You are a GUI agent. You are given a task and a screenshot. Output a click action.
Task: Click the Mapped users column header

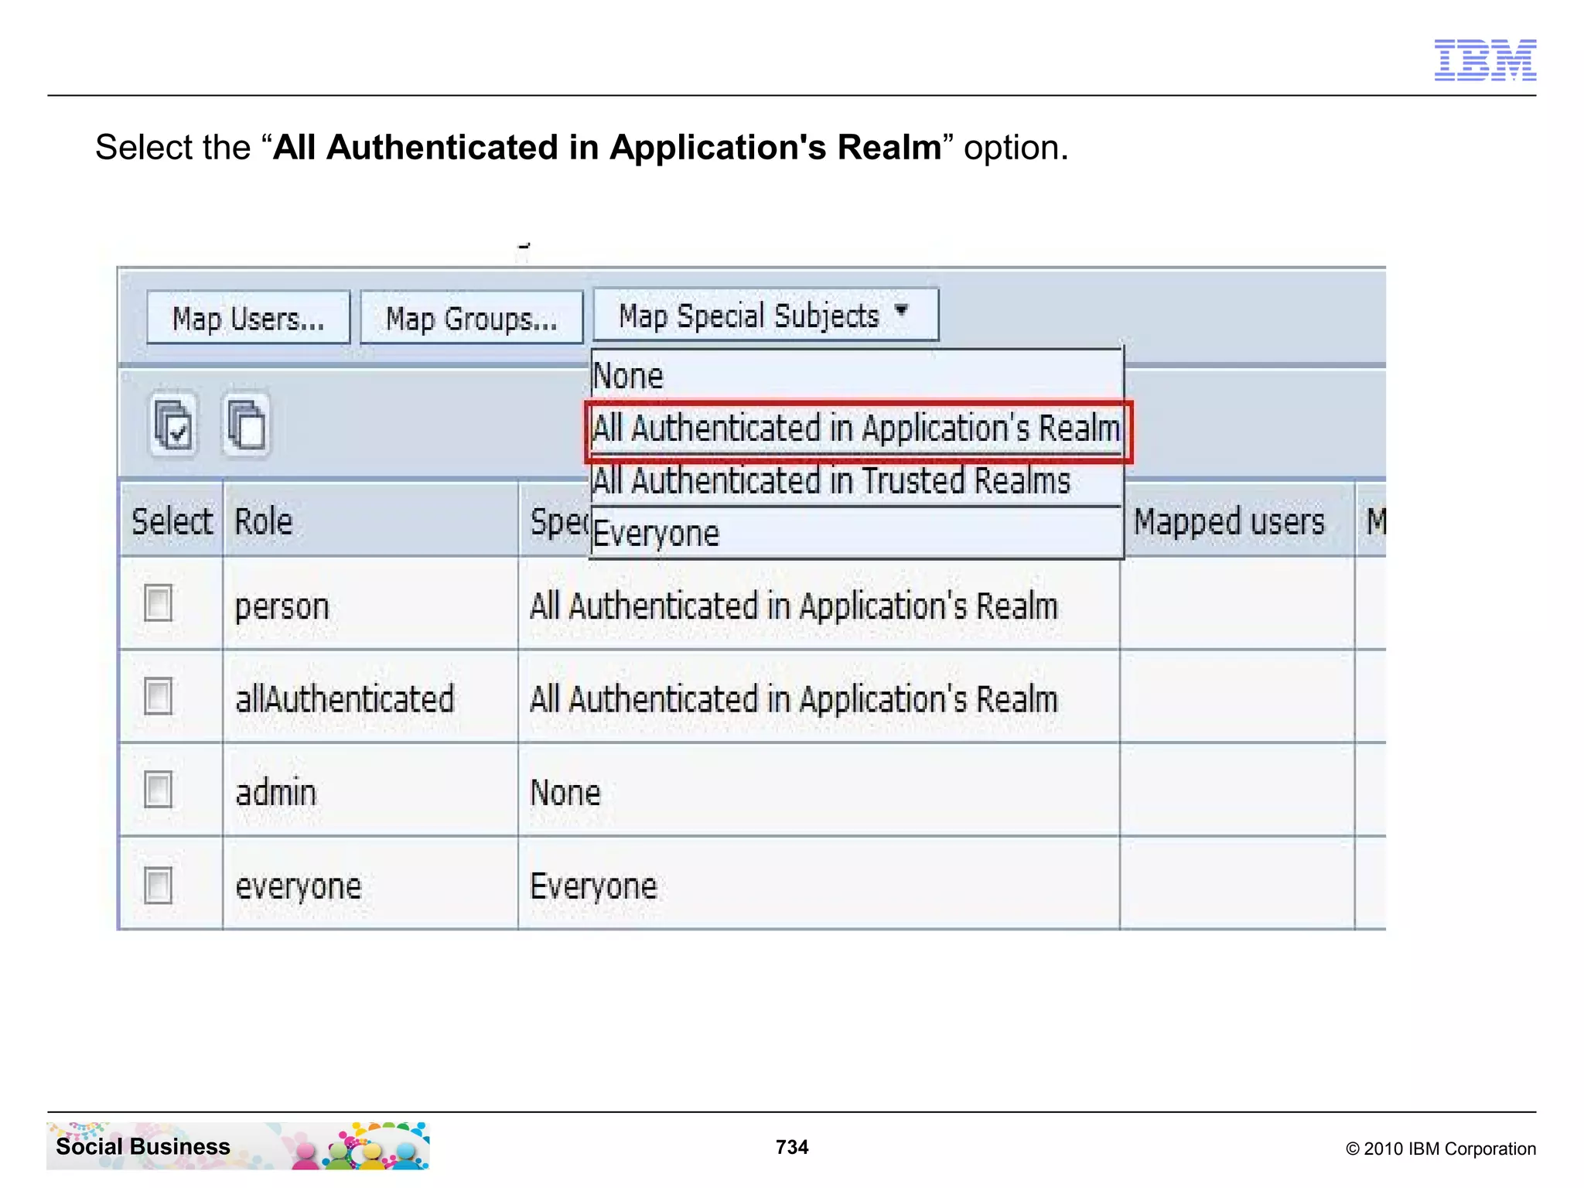click(1237, 521)
